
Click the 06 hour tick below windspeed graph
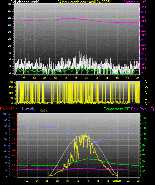click(x=45, y=78)
